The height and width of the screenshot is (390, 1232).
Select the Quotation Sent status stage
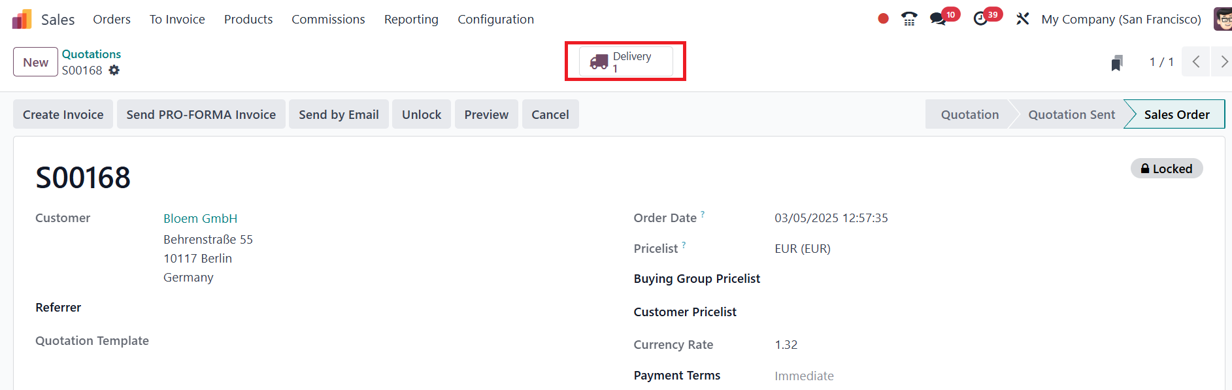click(x=1071, y=114)
